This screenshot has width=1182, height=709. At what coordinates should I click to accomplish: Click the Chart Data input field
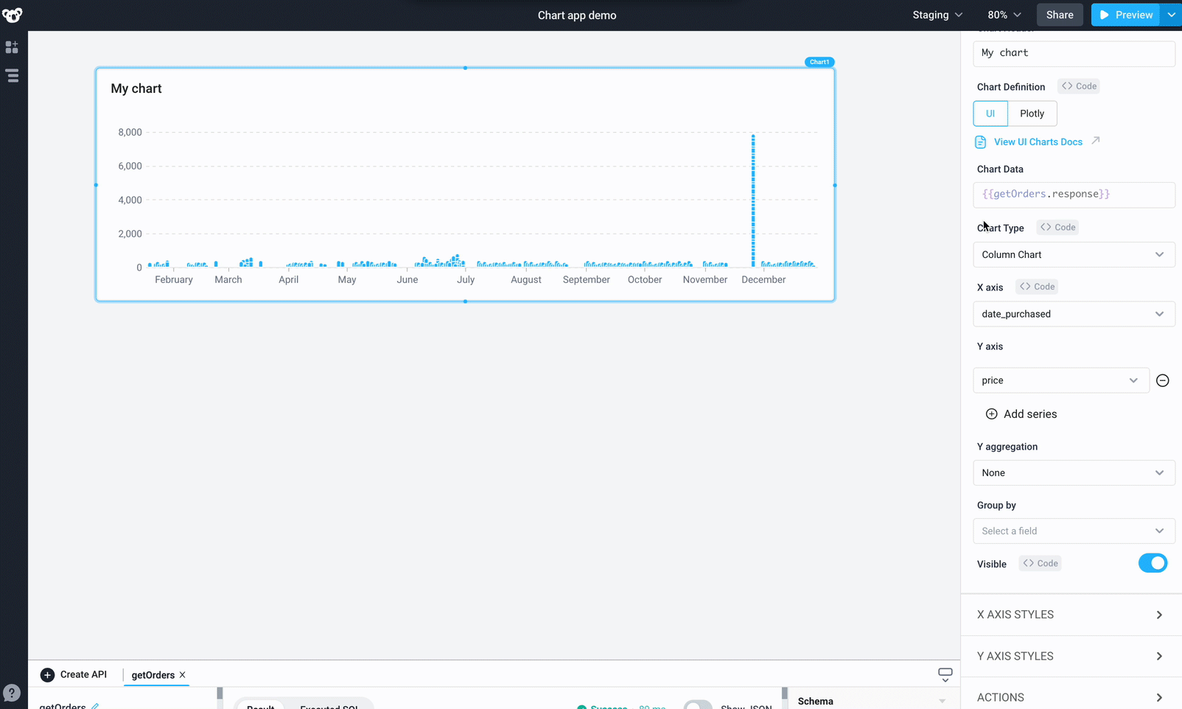(1073, 195)
